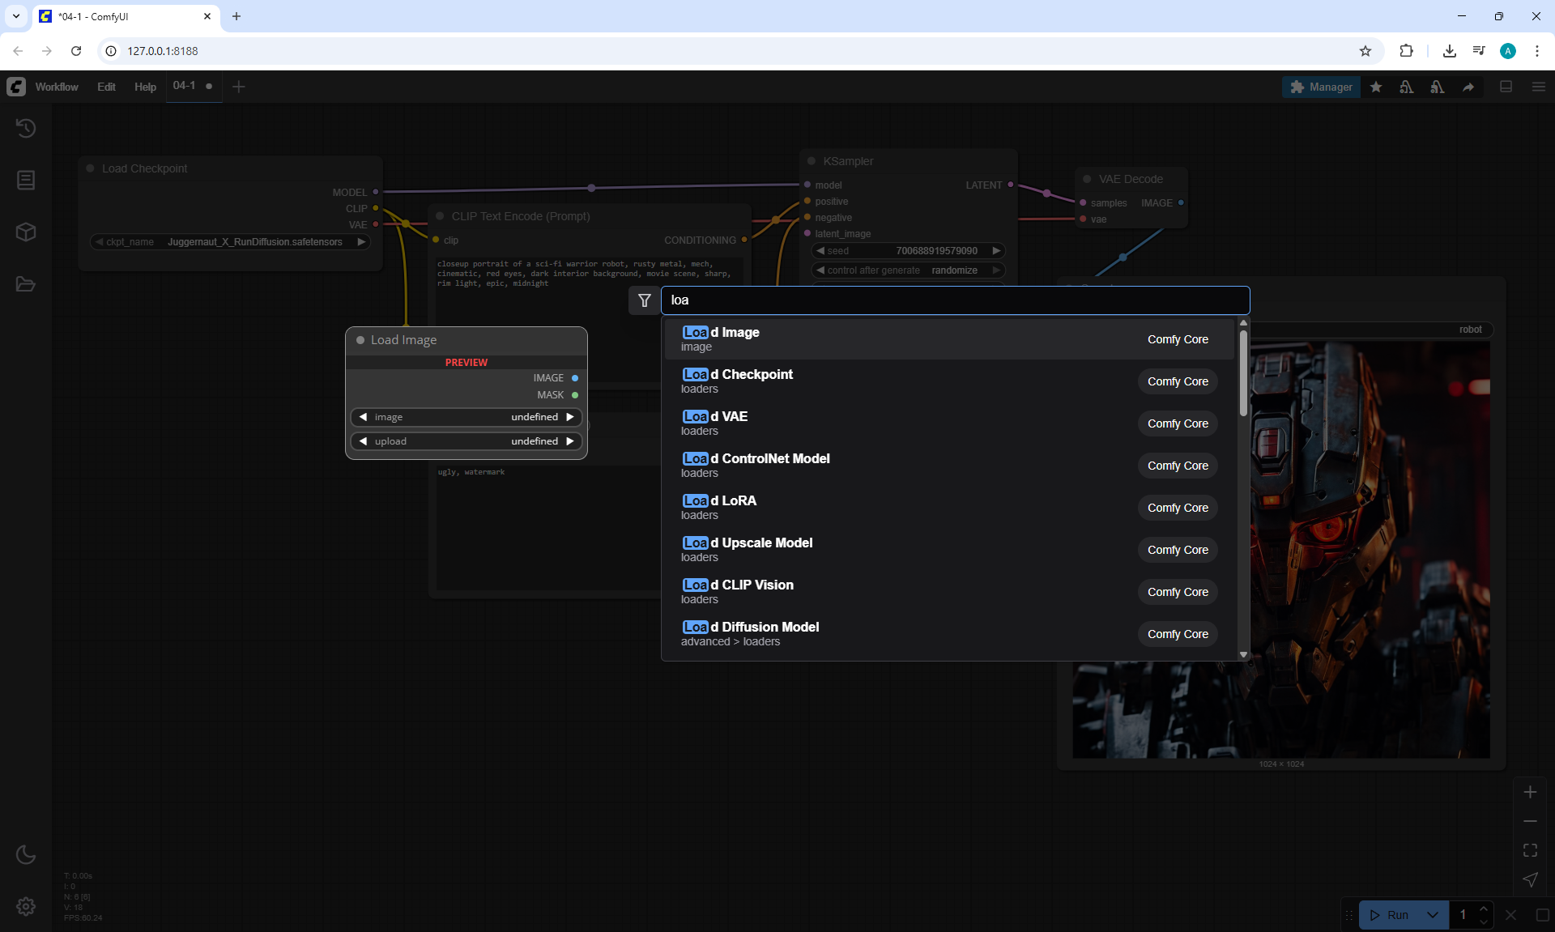Click the node search input field
The height and width of the screenshot is (932, 1555).
pos(956,300)
